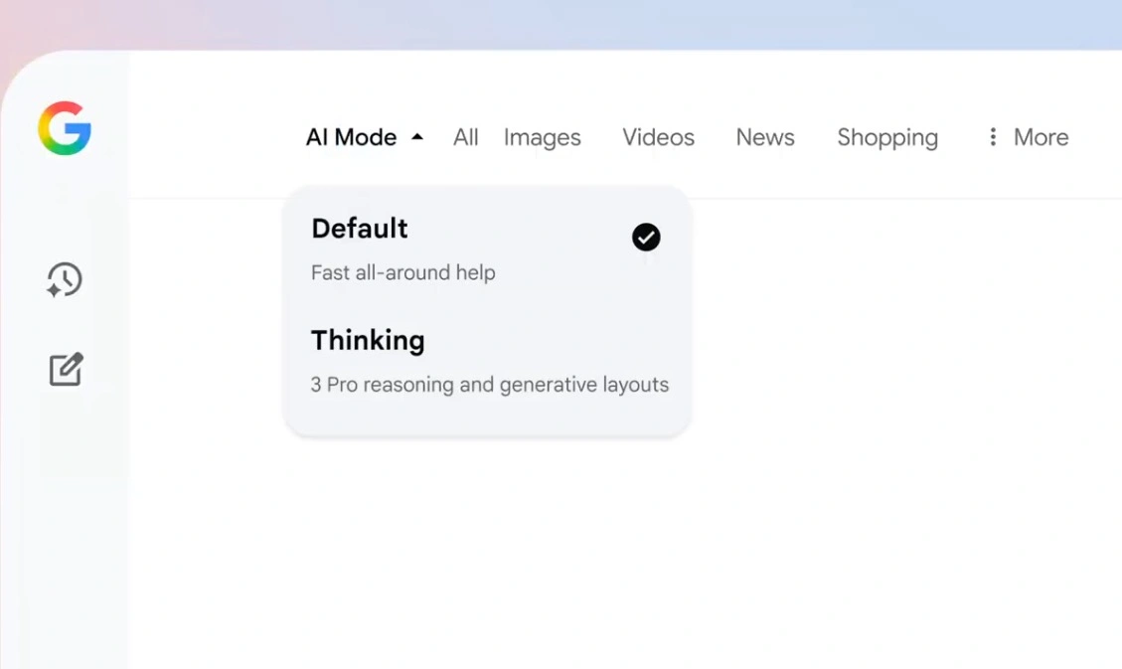Open AI Mode history icon
The width and height of the screenshot is (1122, 669).
point(65,279)
